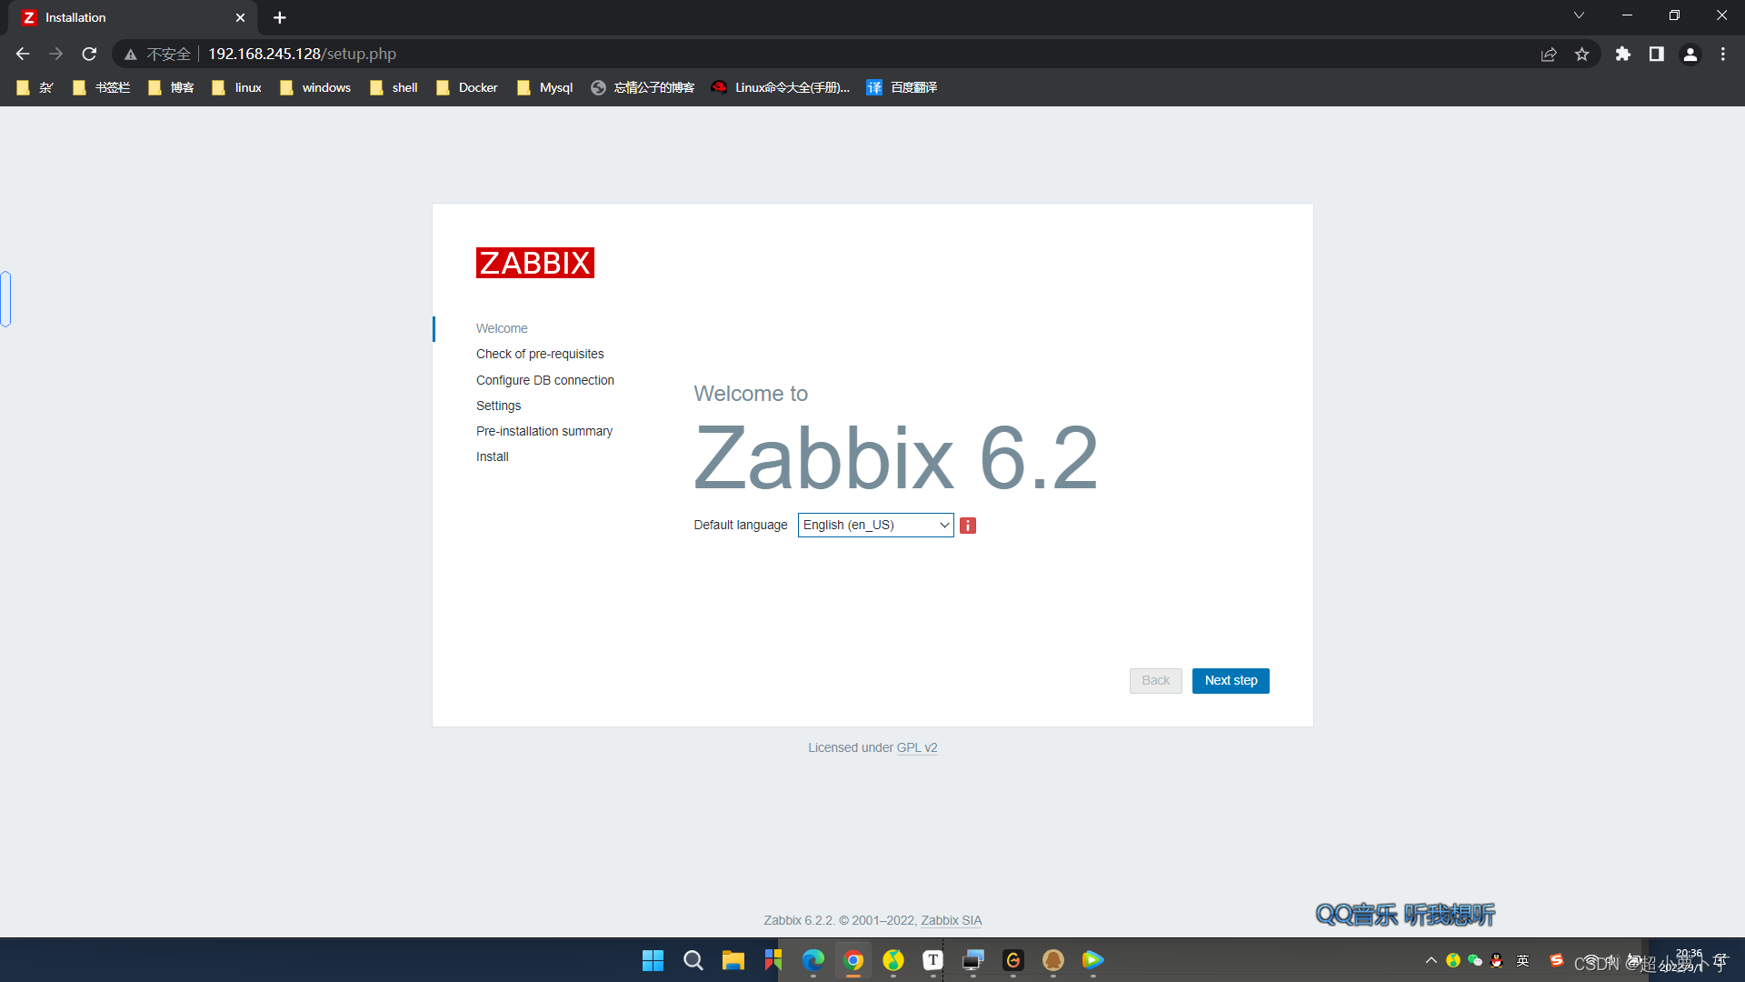
Task: Open the Microsoft Store taskbar icon
Action: point(773,960)
